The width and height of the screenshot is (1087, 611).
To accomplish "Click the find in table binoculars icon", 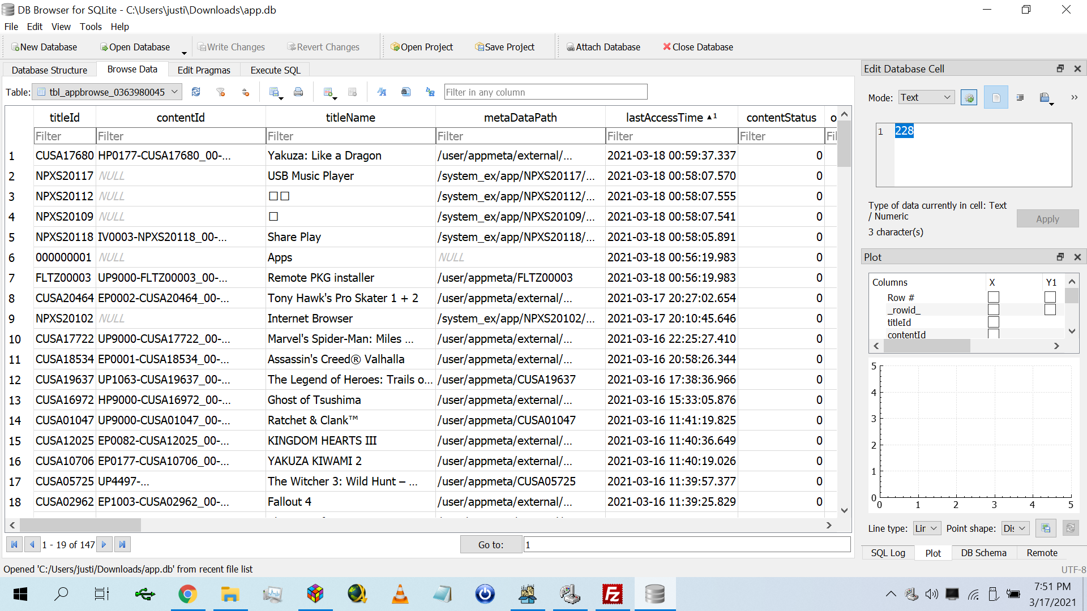I will pos(406,92).
